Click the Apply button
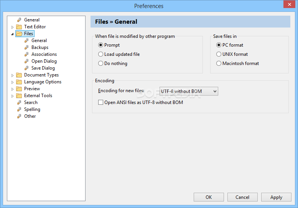This screenshot has width=298, height=208. 276,197
